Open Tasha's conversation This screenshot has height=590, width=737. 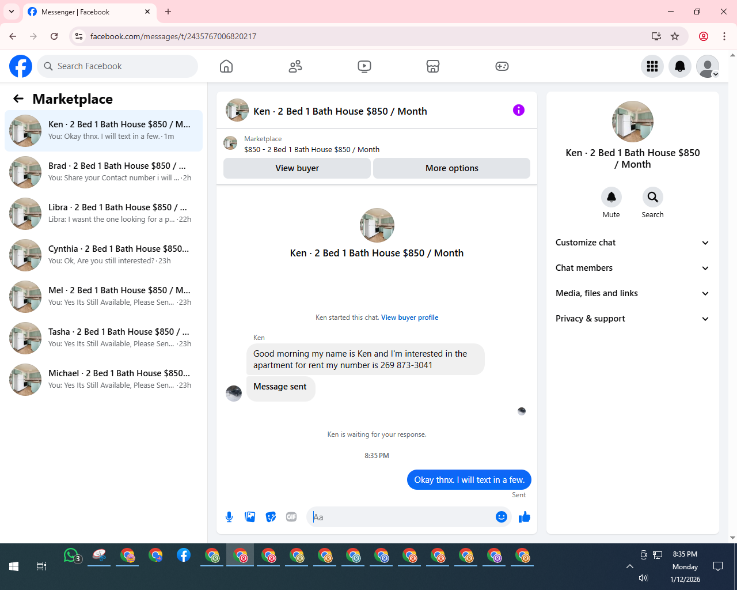pos(104,338)
